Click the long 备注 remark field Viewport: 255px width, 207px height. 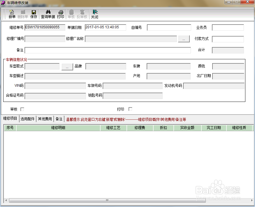(x=108, y=50)
